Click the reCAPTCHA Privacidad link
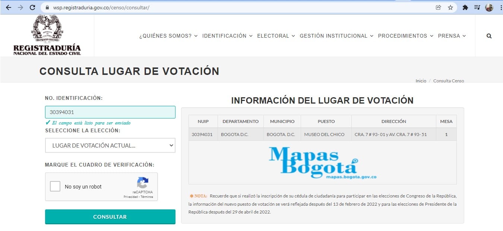The height and width of the screenshot is (231, 503). click(130, 197)
